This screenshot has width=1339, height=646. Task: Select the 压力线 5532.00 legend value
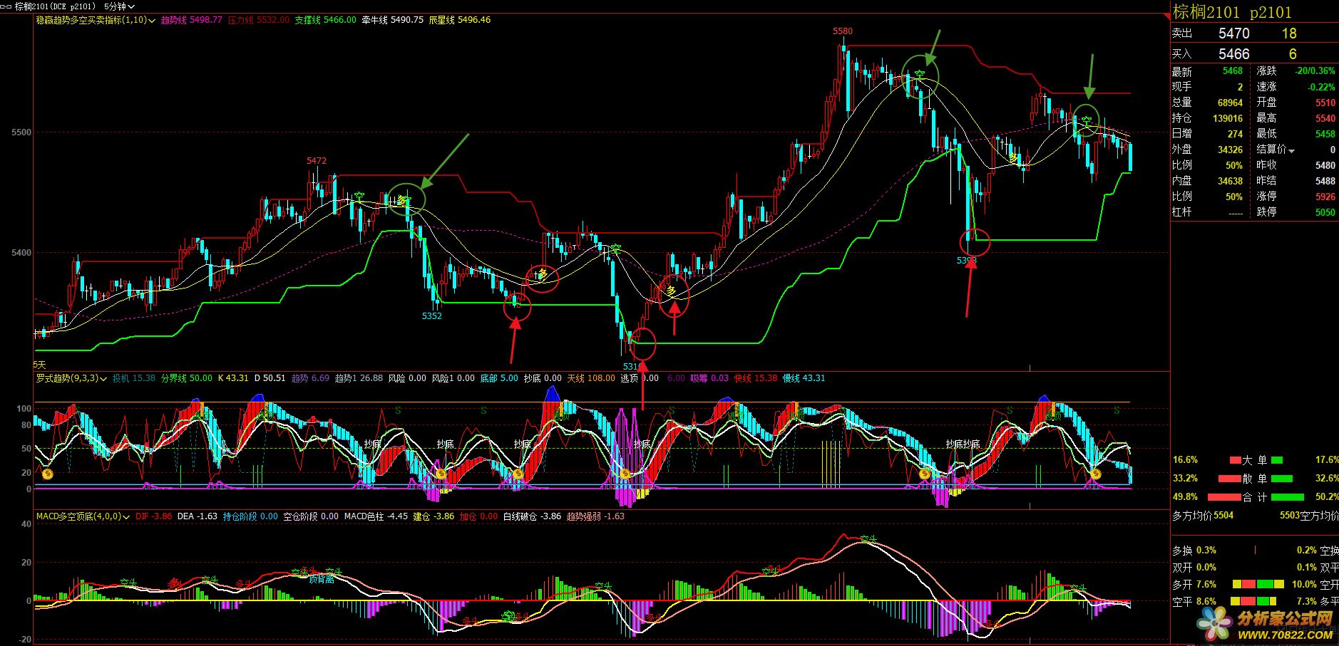tap(259, 20)
